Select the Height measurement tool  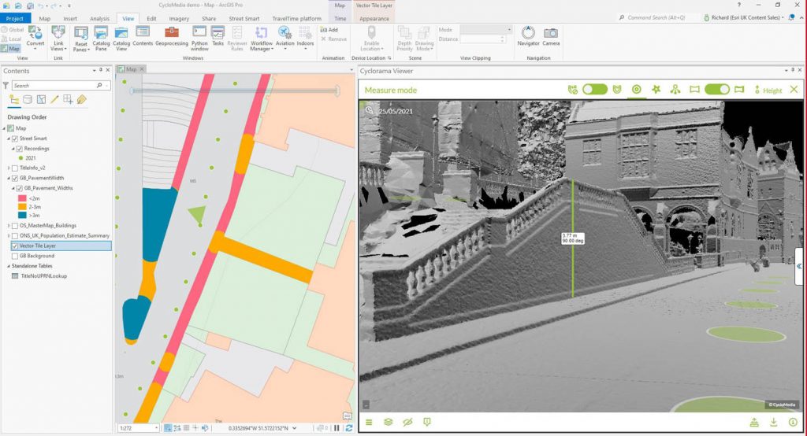(x=768, y=90)
